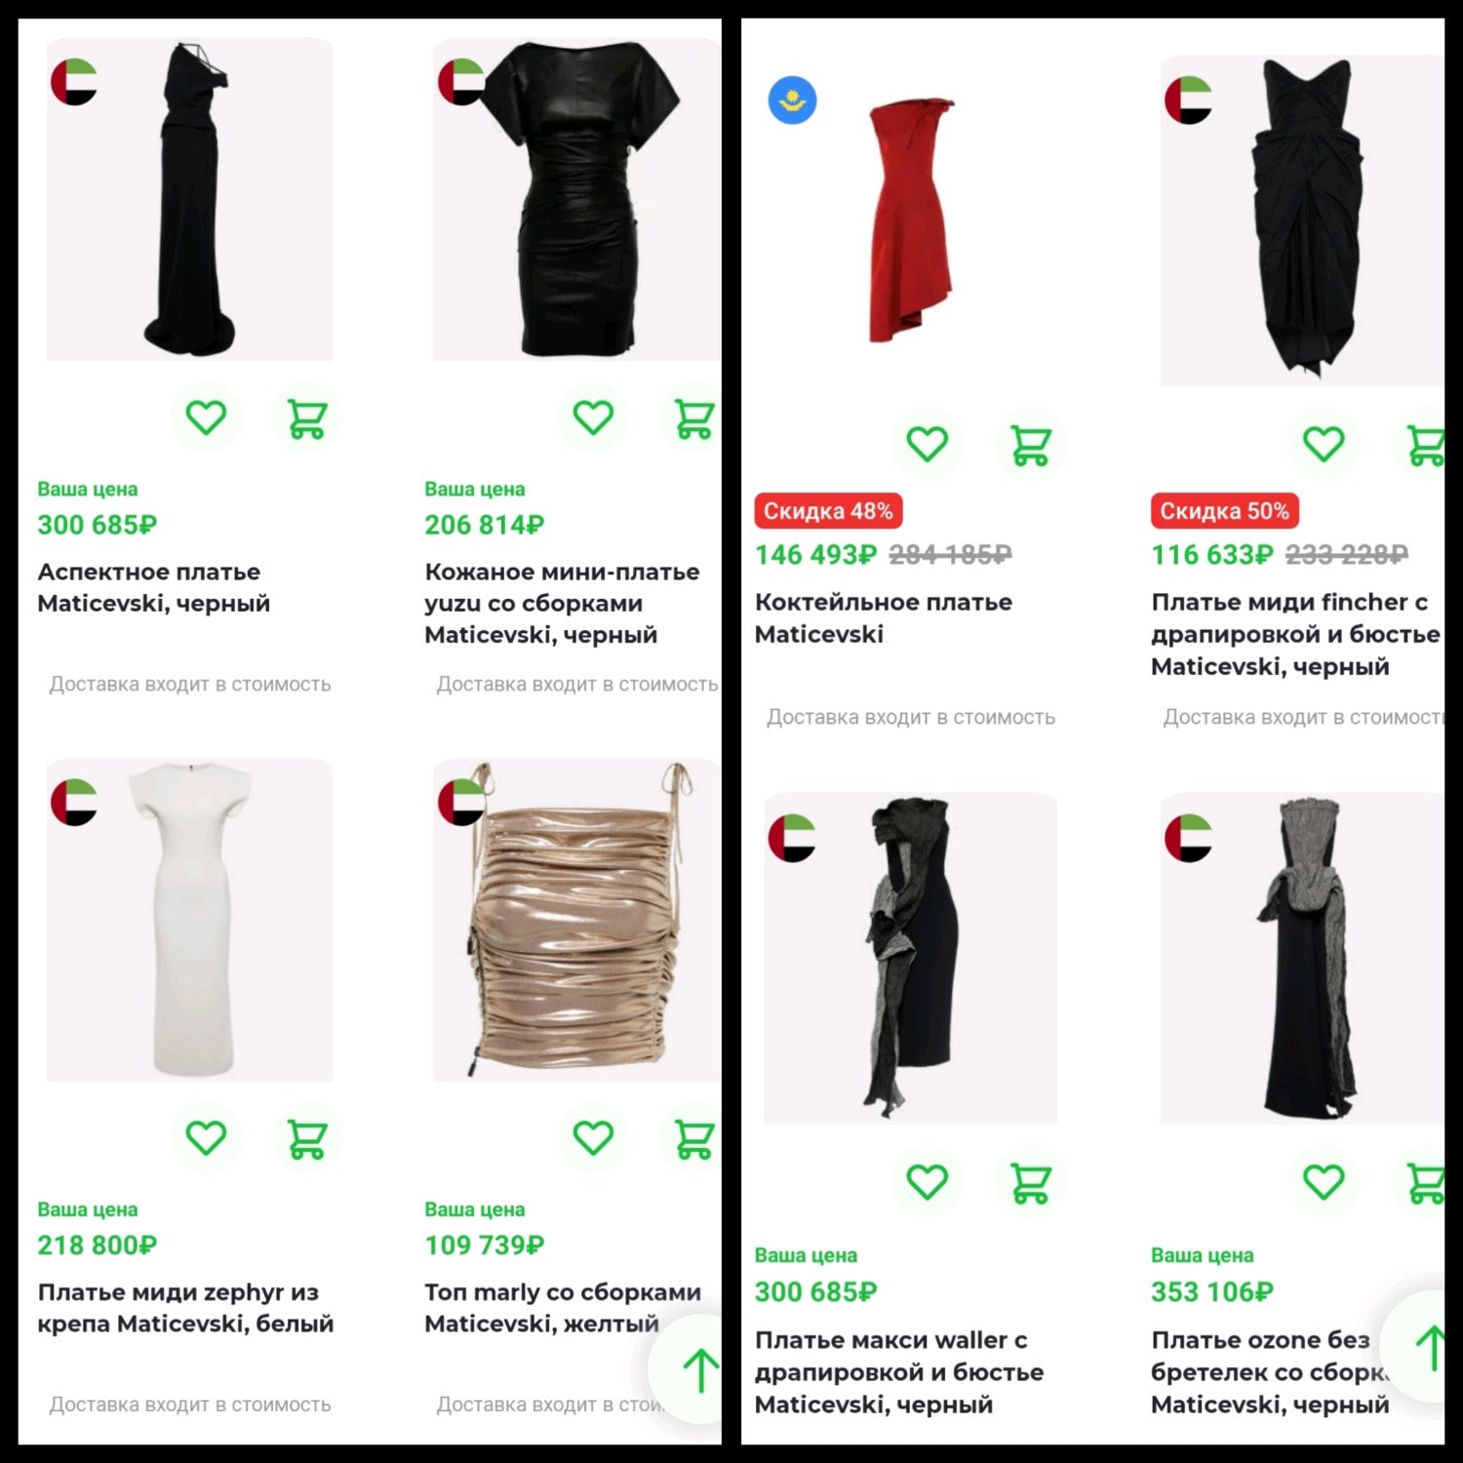The width and height of the screenshot is (1463, 1463).
Task: Favorite the Аспектное платье Maticevski with heart
Action: pyautogui.click(x=206, y=418)
